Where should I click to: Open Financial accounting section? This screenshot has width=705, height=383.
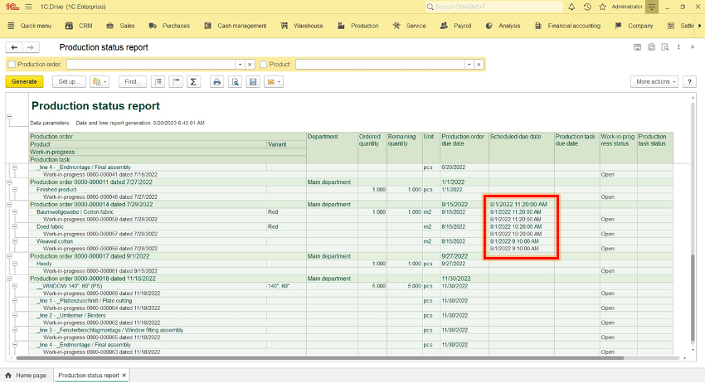pyautogui.click(x=567, y=26)
